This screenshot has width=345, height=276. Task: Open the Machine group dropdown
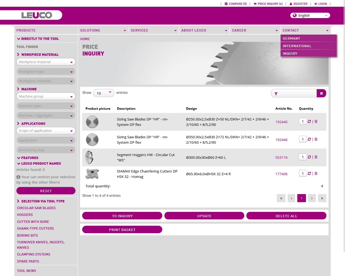[46, 96]
